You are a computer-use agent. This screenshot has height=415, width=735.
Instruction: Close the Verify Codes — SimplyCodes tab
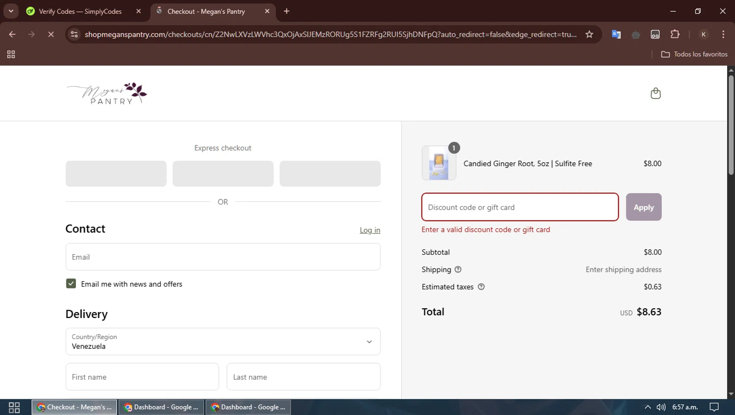[x=139, y=11]
